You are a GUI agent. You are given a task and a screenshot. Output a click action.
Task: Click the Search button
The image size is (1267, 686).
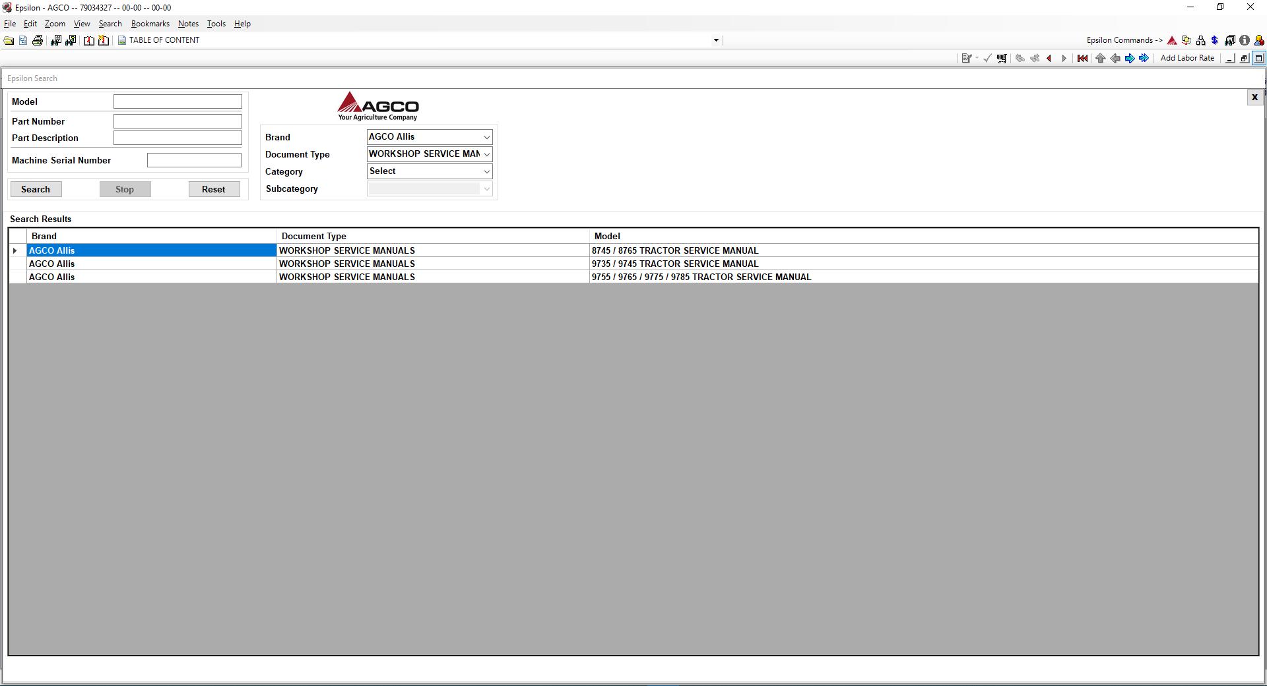(x=36, y=189)
